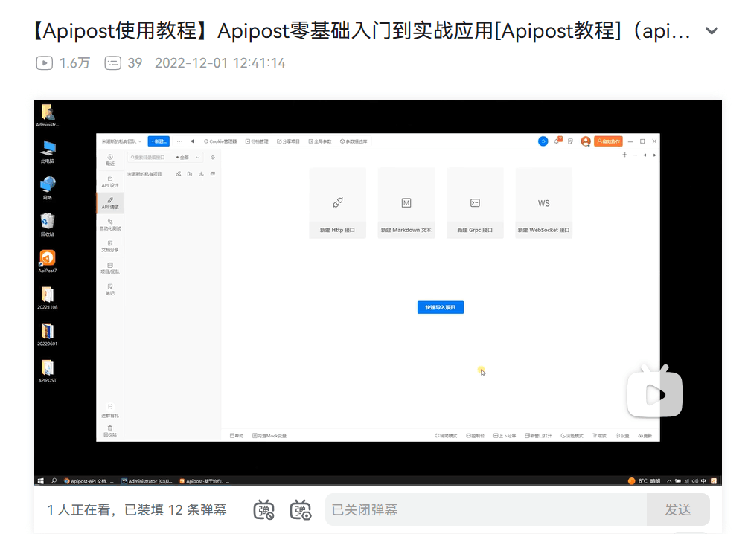Click the previous-tab left arrow

(645, 155)
